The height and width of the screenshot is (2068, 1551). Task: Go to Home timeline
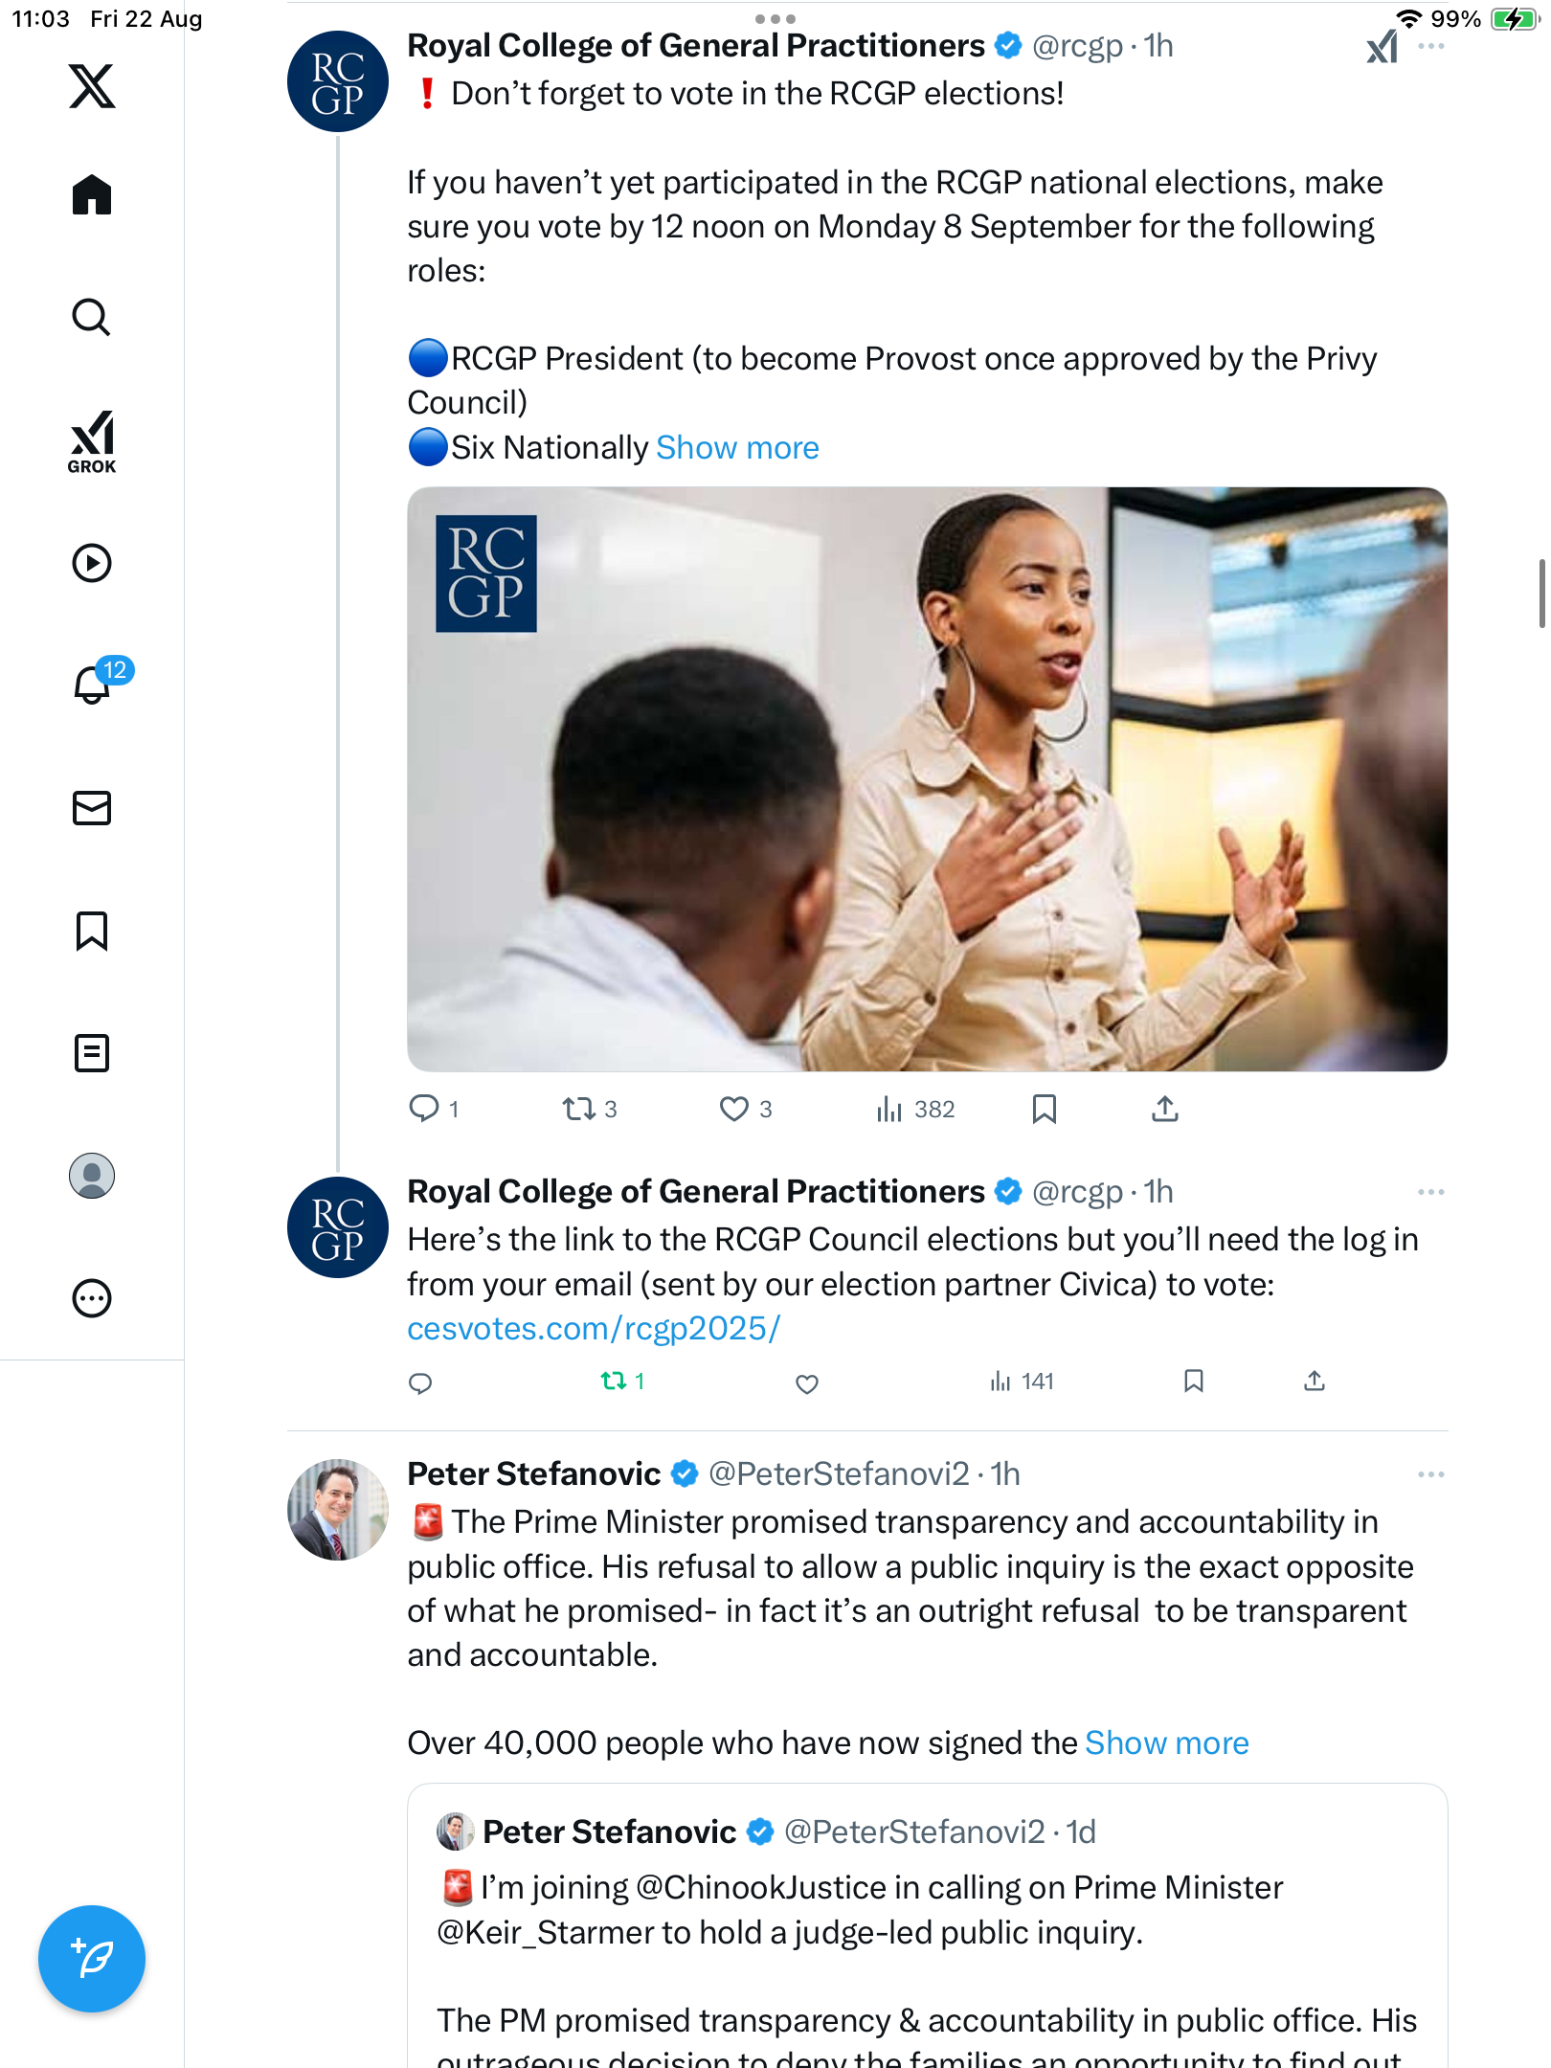(x=92, y=195)
